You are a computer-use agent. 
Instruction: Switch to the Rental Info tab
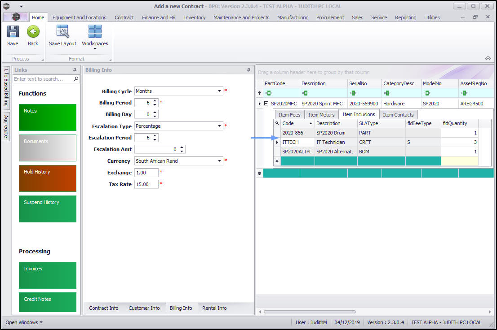click(x=214, y=308)
